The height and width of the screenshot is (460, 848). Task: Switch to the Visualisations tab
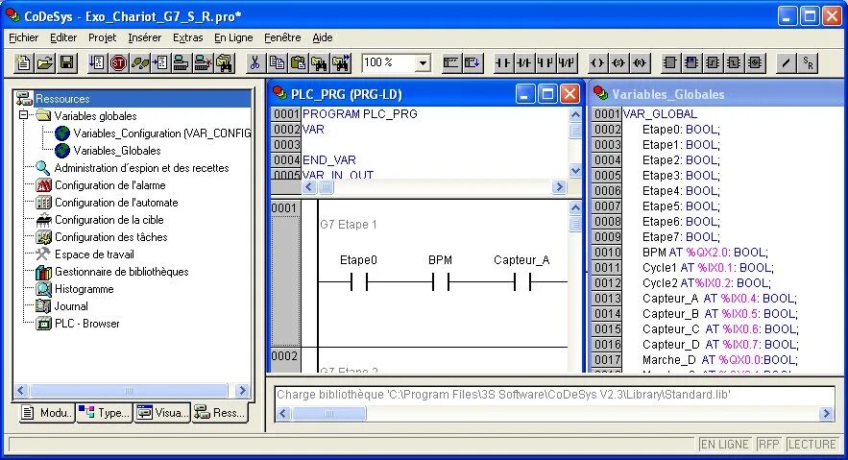pyautogui.click(x=161, y=413)
